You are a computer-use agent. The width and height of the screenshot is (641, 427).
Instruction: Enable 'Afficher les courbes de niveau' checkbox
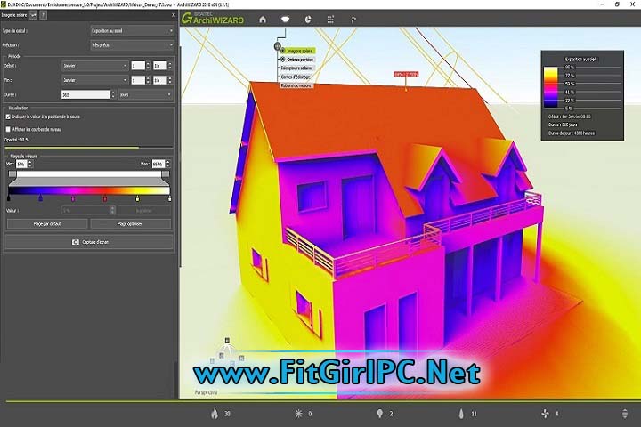coord(9,129)
